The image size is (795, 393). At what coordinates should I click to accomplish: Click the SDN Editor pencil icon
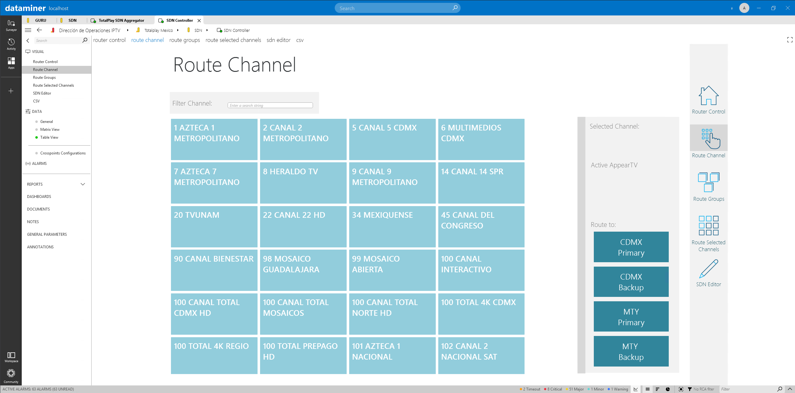[708, 269]
